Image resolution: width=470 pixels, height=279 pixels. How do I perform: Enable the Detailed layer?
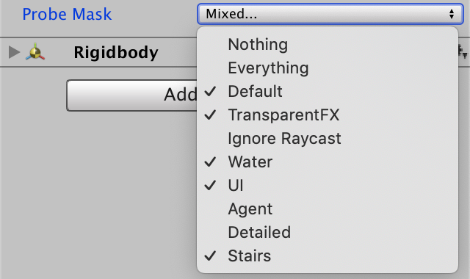coord(328,232)
